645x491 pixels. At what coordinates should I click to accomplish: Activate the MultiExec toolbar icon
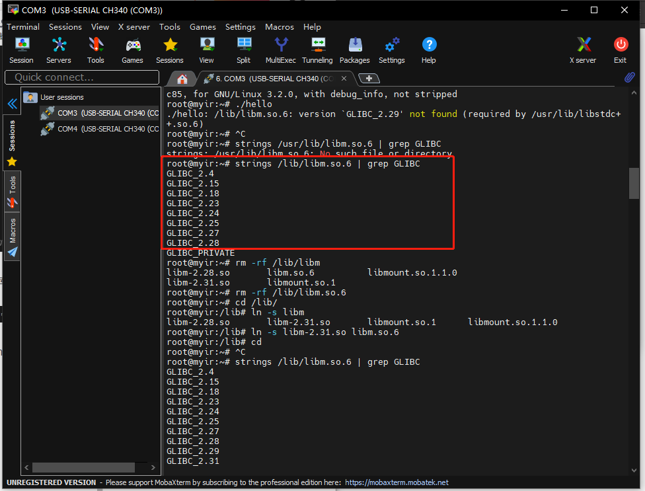[x=281, y=50]
